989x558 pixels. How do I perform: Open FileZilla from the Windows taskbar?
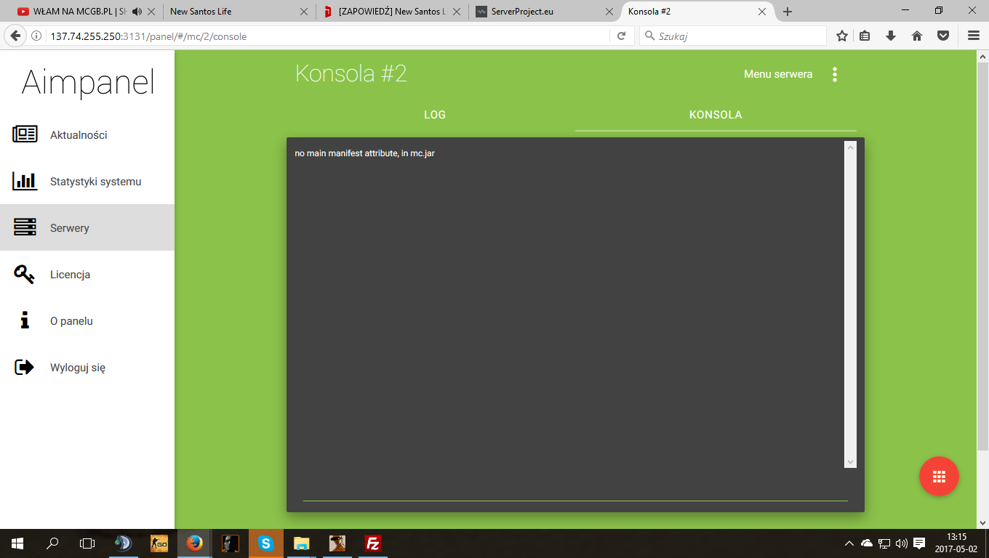372,543
